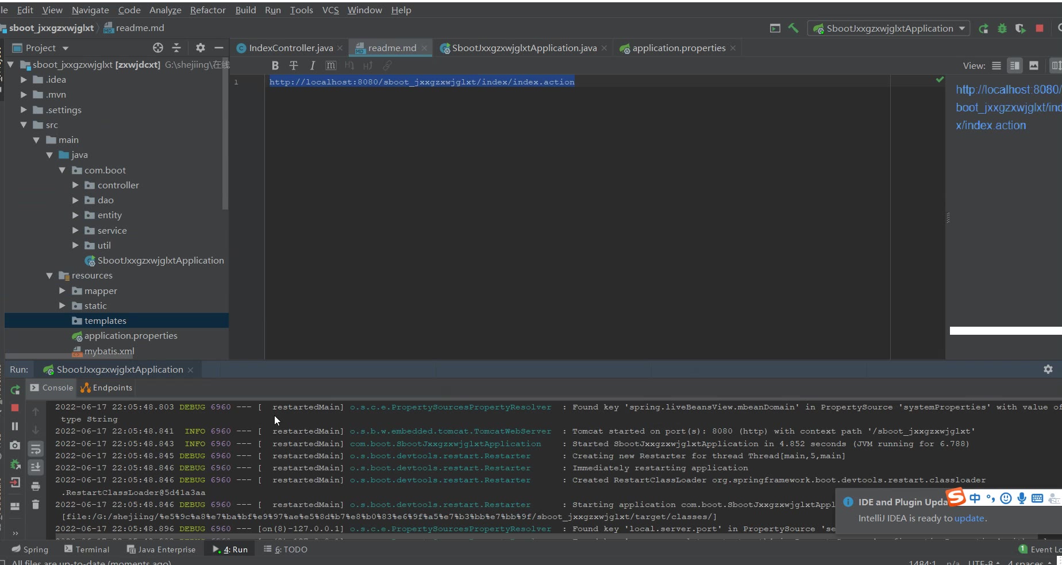
Task: Take a thread dump with the camera icon
Action: point(15,446)
